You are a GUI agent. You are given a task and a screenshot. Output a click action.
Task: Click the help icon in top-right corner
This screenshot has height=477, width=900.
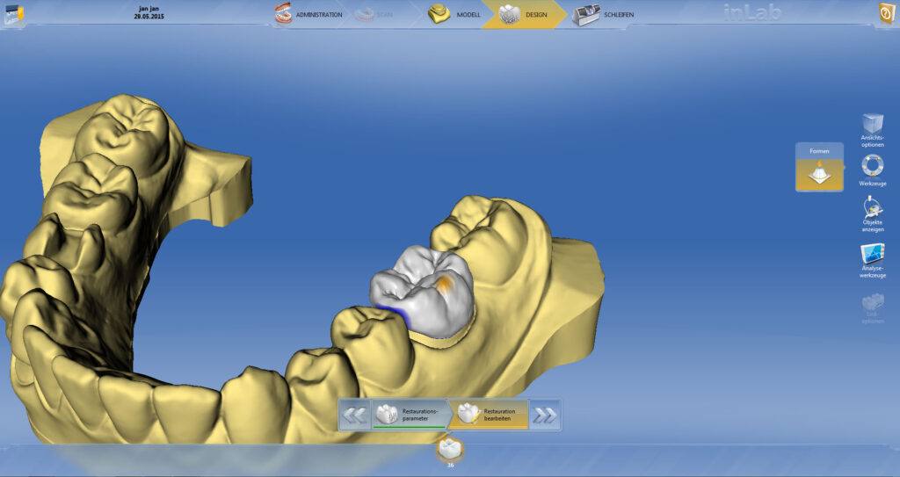[886, 14]
